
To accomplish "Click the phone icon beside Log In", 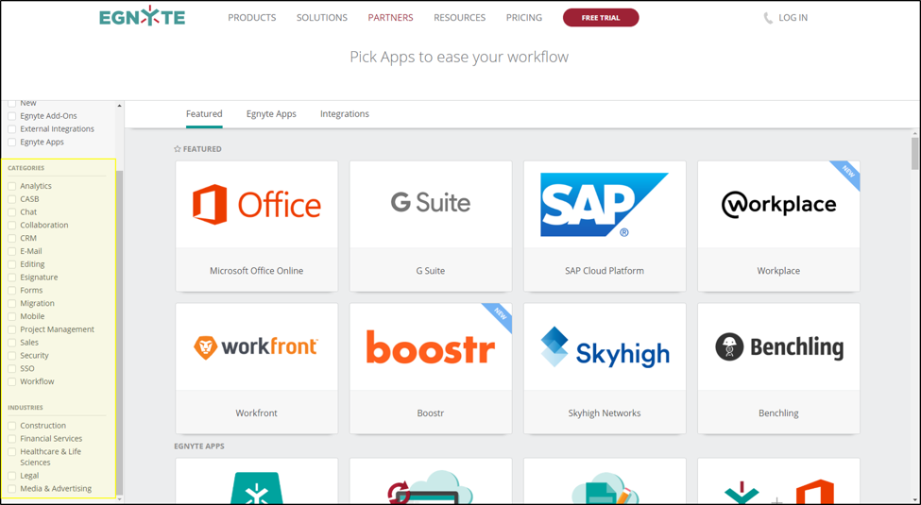I will [768, 18].
